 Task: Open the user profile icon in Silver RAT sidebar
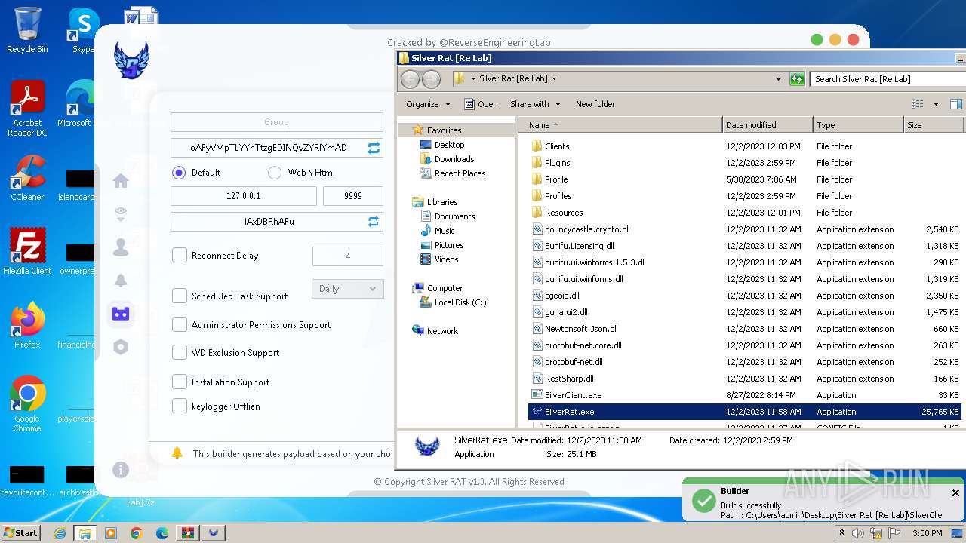[x=121, y=247]
